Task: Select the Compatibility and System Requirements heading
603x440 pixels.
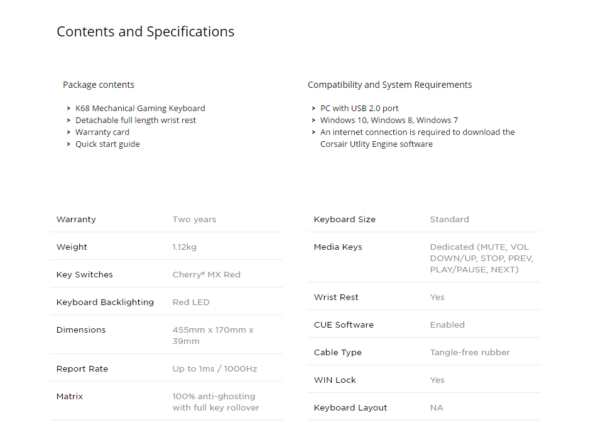Action: 389,85
